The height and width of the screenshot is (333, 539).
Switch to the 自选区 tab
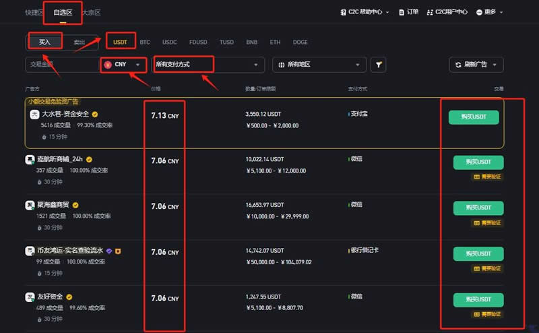tap(63, 12)
